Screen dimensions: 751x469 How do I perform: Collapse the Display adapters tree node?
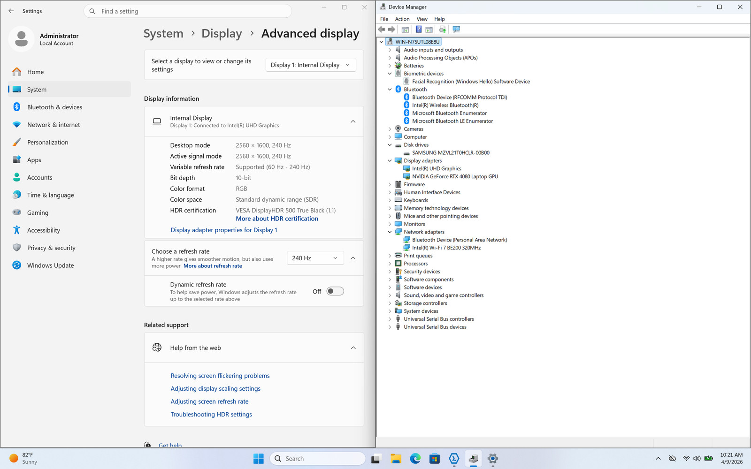pos(390,161)
